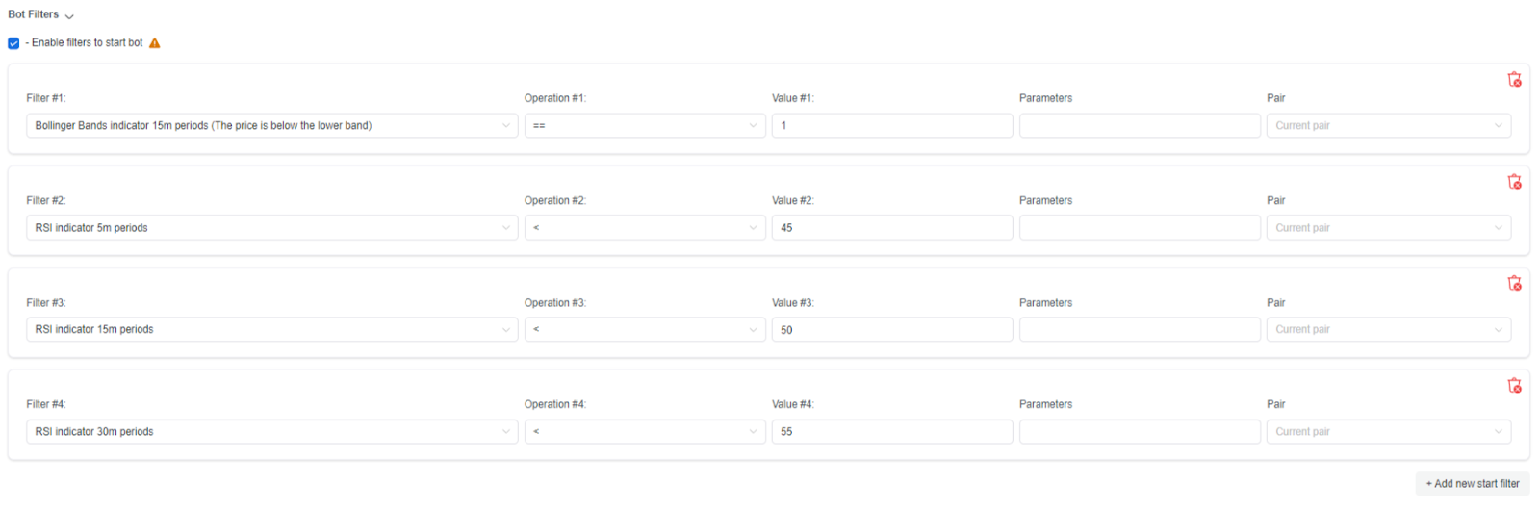Viewport: 1540px width, 509px height.
Task: Uncheck Enable filters to start bot
Action: (x=13, y=43)
